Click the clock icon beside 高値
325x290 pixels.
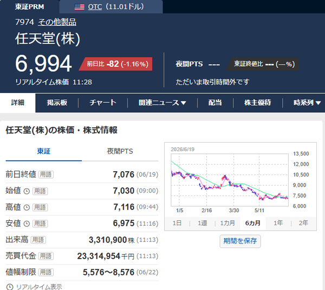(x=27, y=207)
